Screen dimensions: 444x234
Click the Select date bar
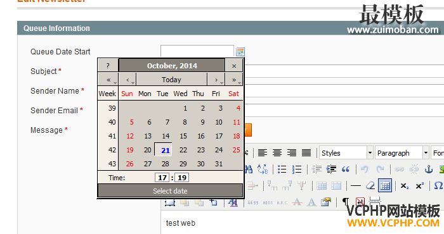point(170,191)
